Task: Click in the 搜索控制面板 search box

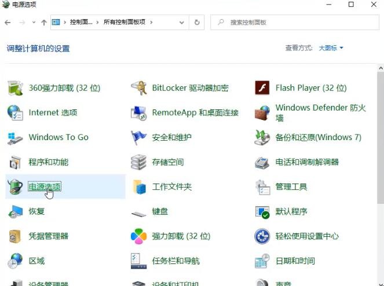Action: (295, 22)
